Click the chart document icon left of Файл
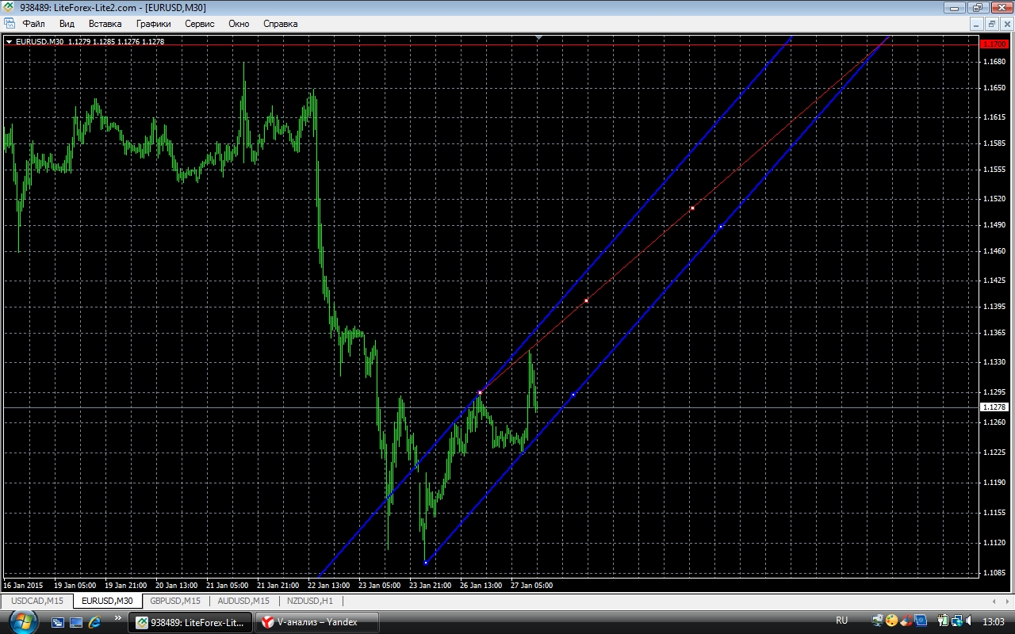Screen dimensions: 1015x634 (10, 24)
